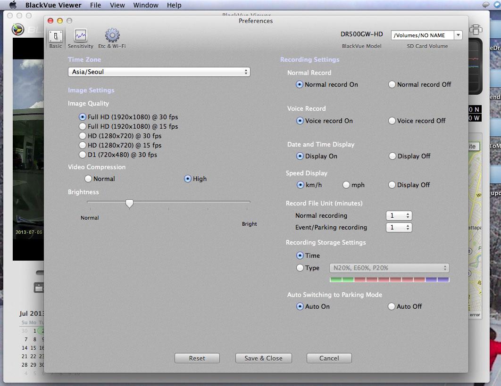The height and width of the screenshot is (386, 501).
Task: Select Voice record On
Action: pos(300,121)
